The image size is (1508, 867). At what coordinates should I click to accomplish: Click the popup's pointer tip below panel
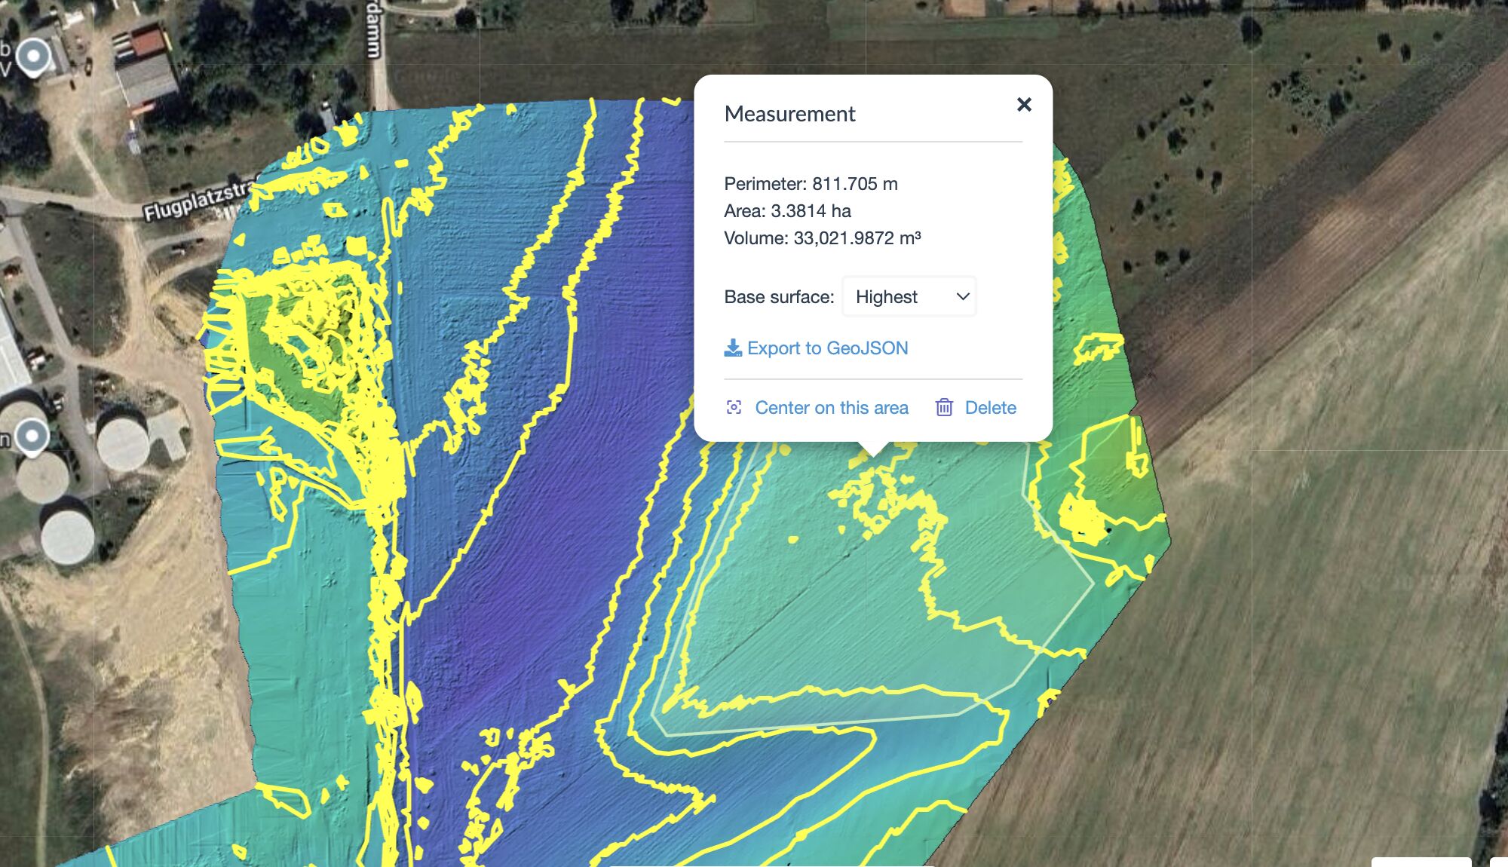tap(873, 450)
